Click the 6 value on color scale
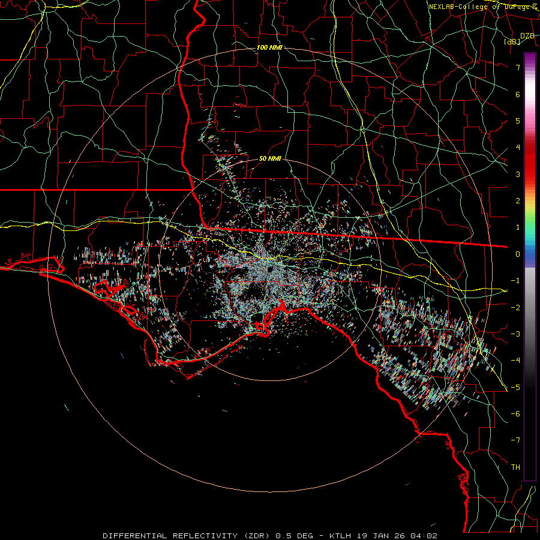The image size is (540, 540). 518,94
